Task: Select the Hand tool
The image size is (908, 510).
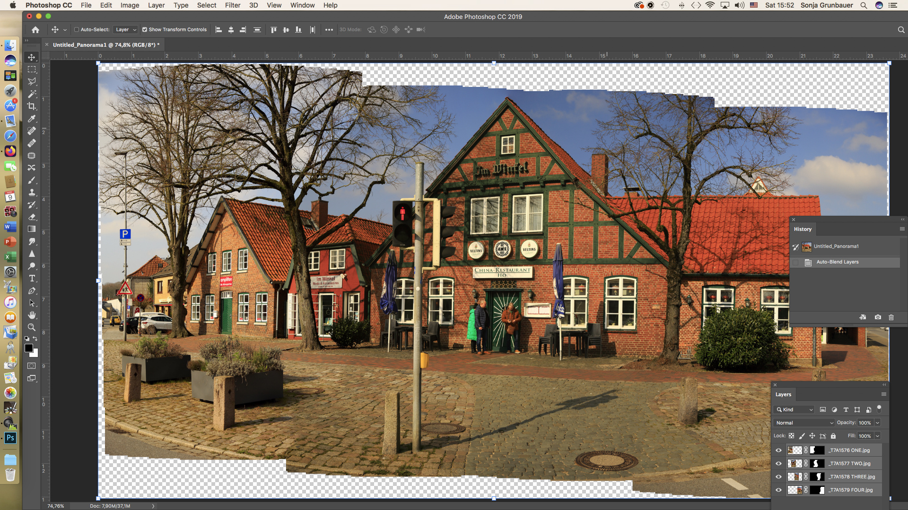Action: click(32, 315)
